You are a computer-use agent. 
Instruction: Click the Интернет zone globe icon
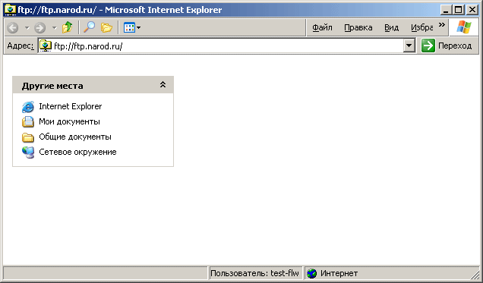click(312, 273)
